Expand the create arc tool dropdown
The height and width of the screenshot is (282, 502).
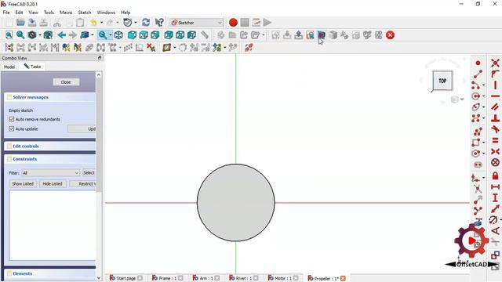[x=484, y=85]
